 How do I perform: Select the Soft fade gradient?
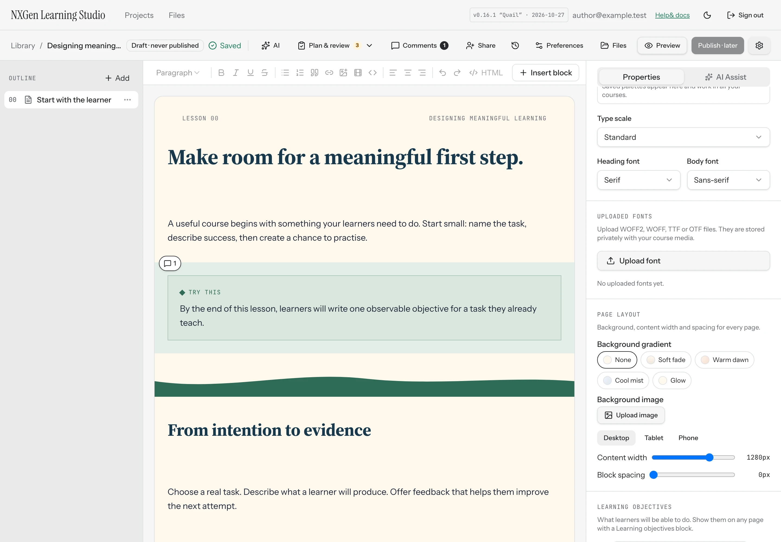pos(666,360)
